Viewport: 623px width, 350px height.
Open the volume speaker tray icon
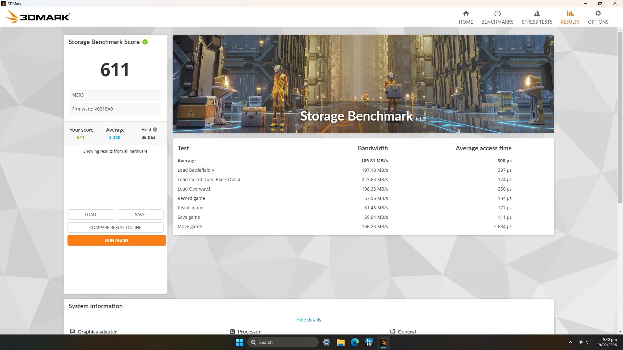[588, 342]
